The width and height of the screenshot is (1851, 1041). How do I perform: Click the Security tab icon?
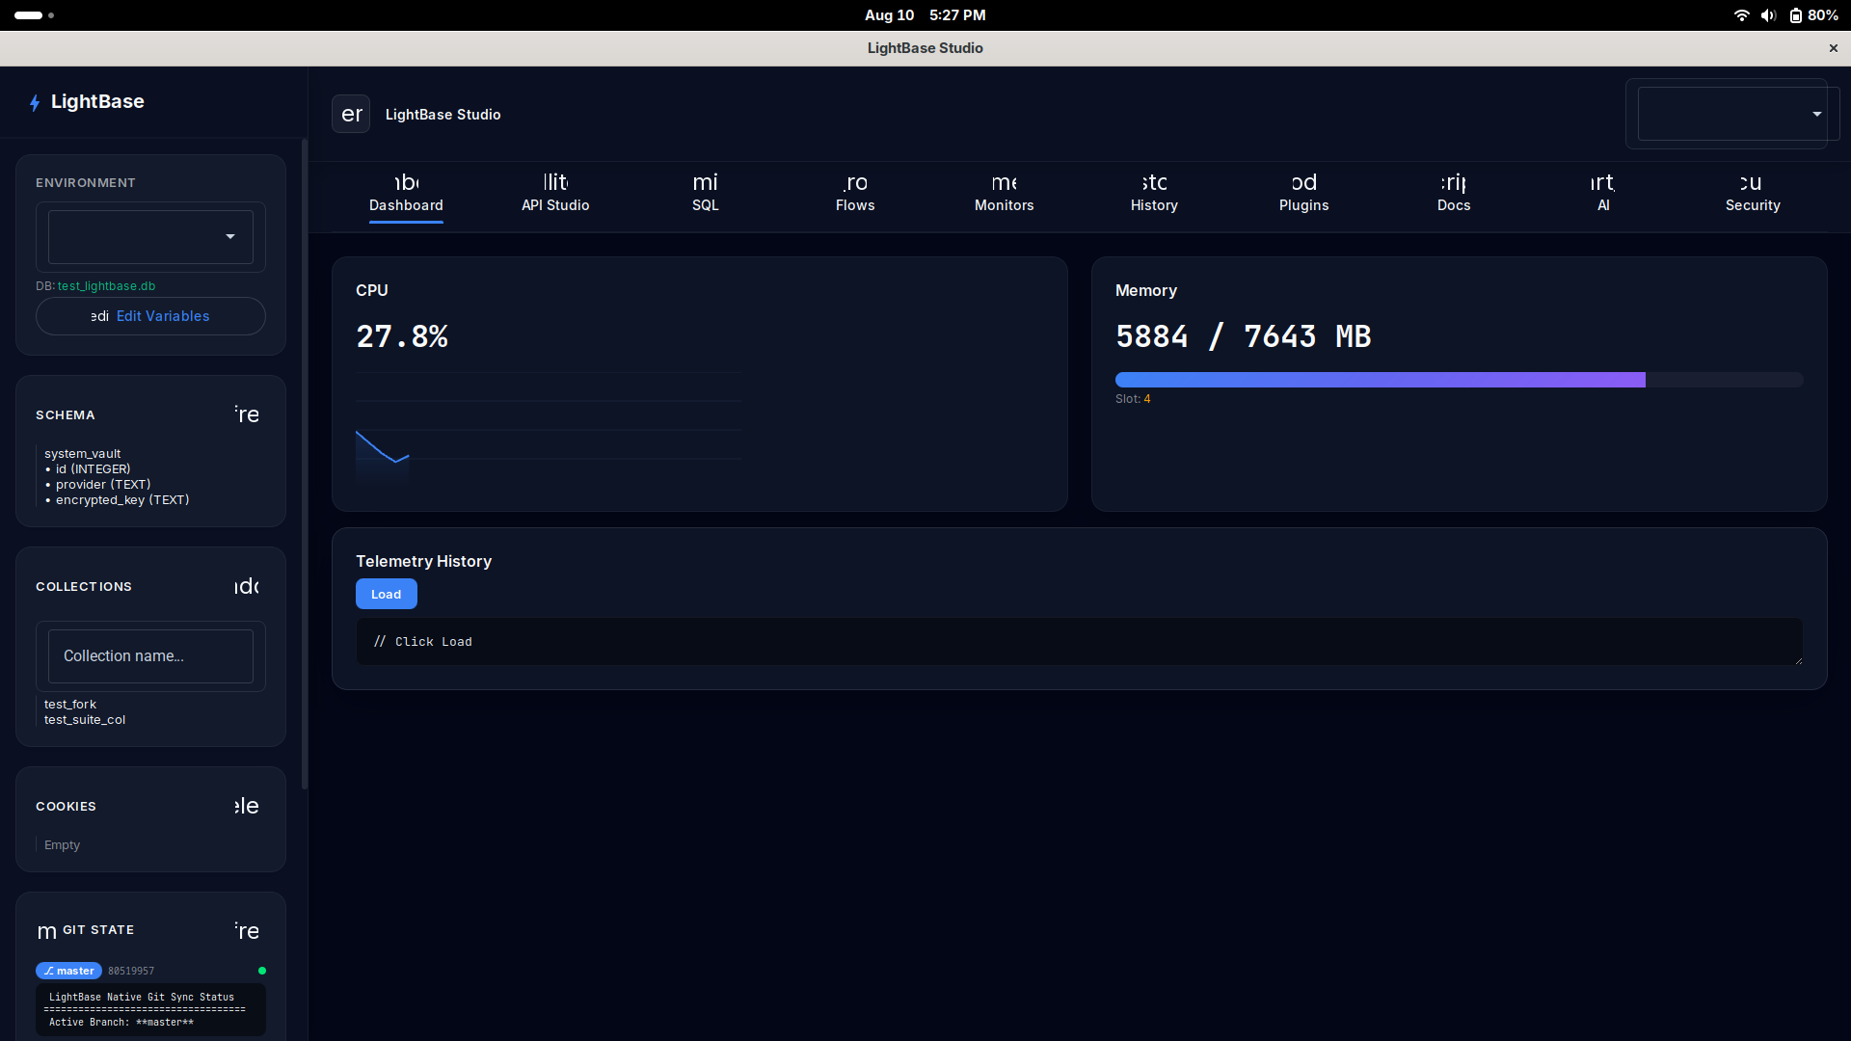(x=1752, y=182)
